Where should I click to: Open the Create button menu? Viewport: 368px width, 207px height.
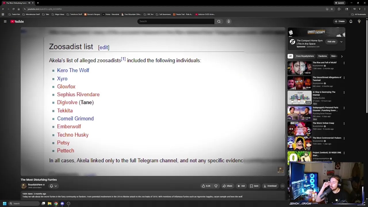click(x=340, y=21)
